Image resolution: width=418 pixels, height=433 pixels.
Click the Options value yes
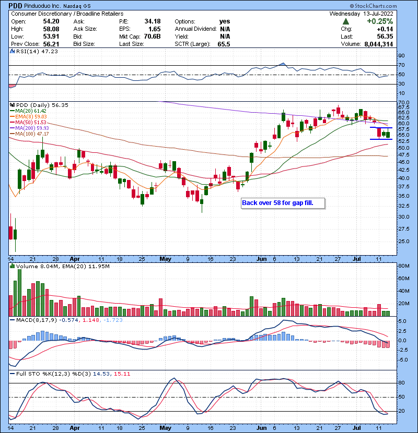pyautogui.click(x=225, y=21)
